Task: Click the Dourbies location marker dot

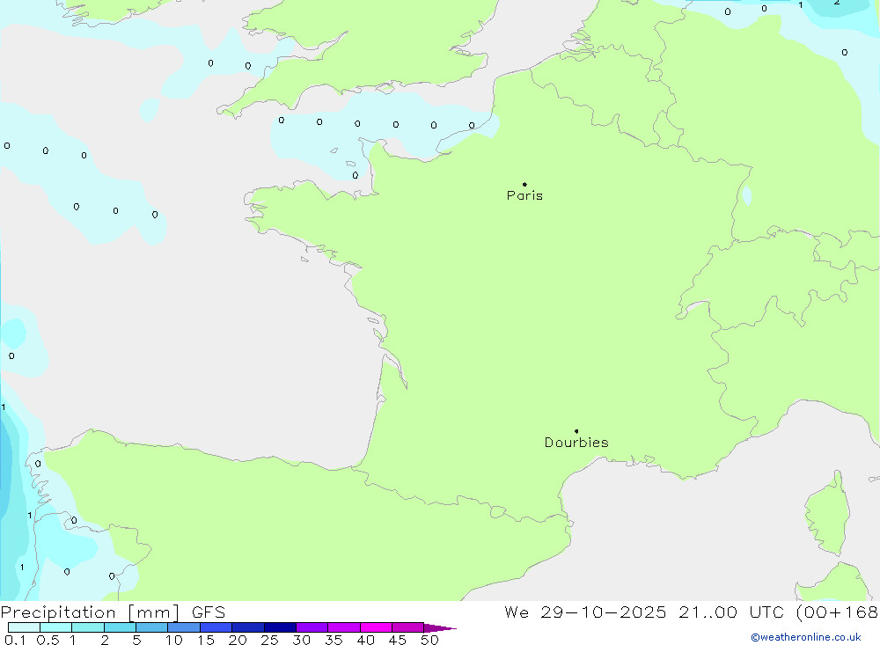Action: pos(576,431)
